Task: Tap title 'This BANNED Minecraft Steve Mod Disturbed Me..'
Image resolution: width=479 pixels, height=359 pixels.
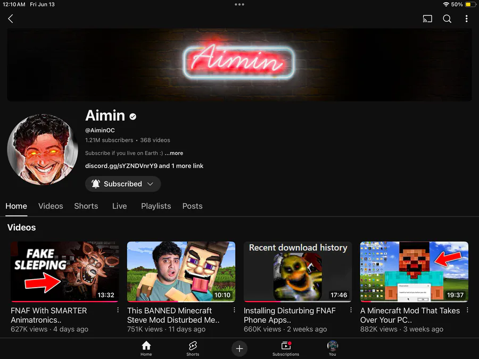Action: click(173, 315)
